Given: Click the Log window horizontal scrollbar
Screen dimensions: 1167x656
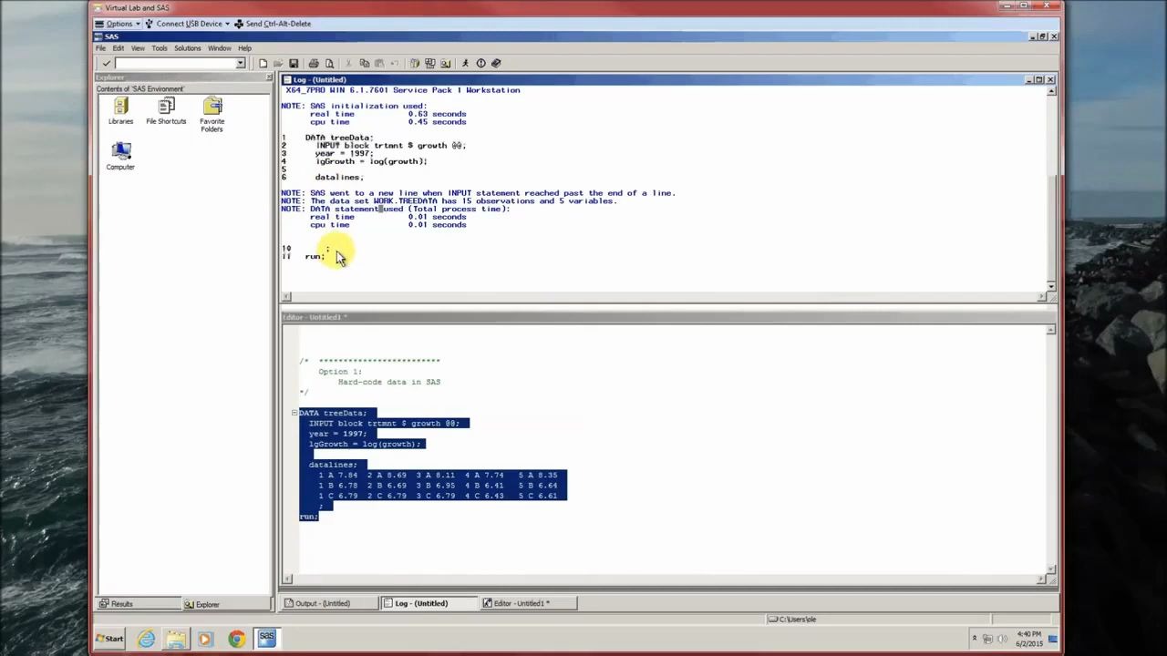Looking at the screenshot, I should [x=665, y=296].
